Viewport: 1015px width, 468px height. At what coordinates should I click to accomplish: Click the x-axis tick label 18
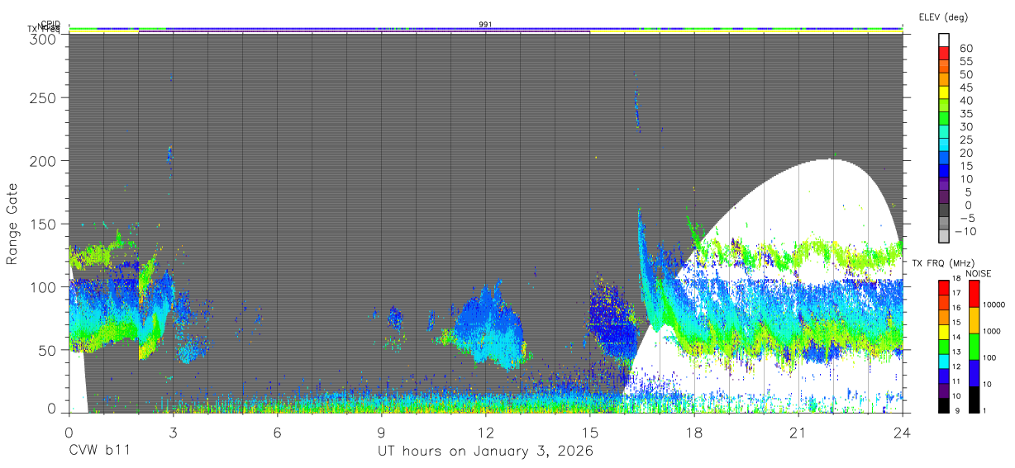click(693, 433)
